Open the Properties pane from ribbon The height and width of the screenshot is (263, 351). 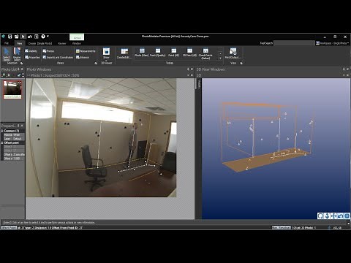pos(32,57)
